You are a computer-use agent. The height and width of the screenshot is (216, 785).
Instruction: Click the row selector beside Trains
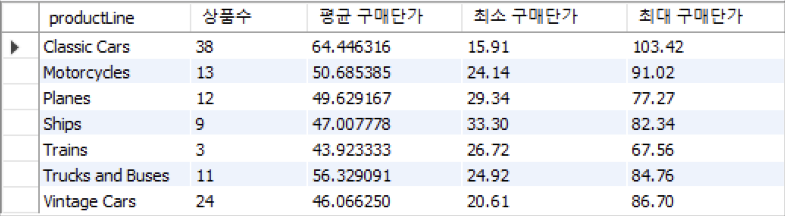[20, 149]
